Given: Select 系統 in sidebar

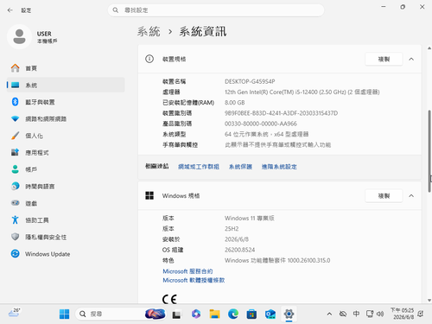Looking at the screenshot, I should (66, 85).
